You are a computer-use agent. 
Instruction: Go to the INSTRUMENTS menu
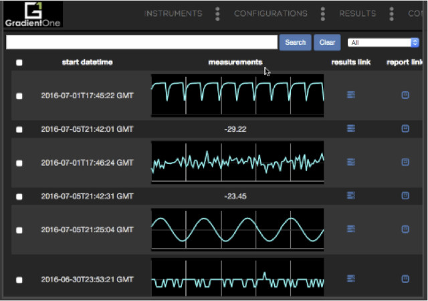click(173, 13)
